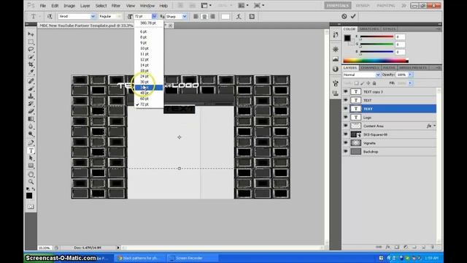Select the Pen tool
This screenshot has height=263, width=467.
click(x=31, y=143)
